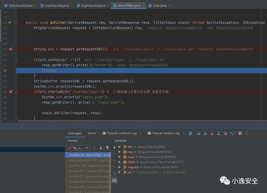
Task: Collapse the doFilter method fold on line 16
Action: click(x=16, y=23)
